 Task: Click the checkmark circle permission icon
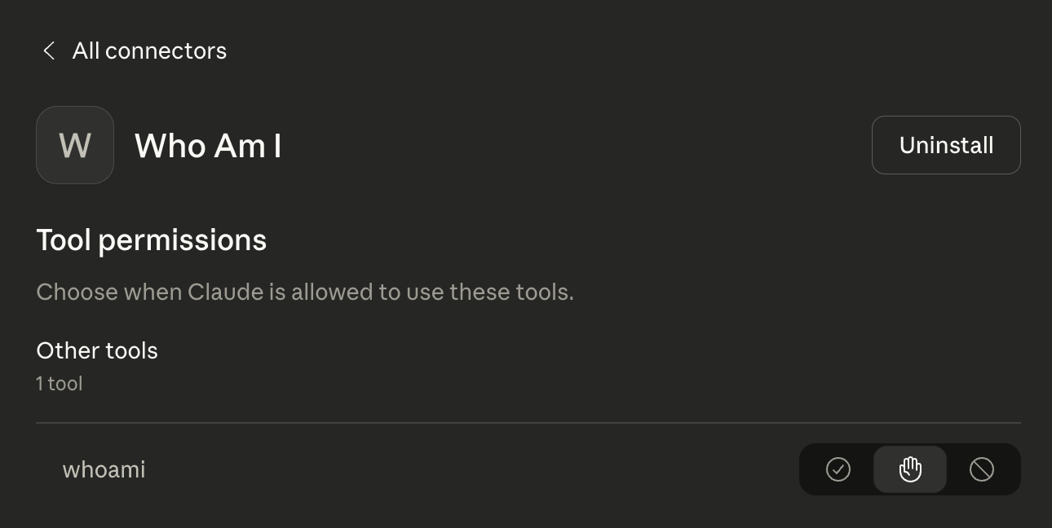(838, 469)
